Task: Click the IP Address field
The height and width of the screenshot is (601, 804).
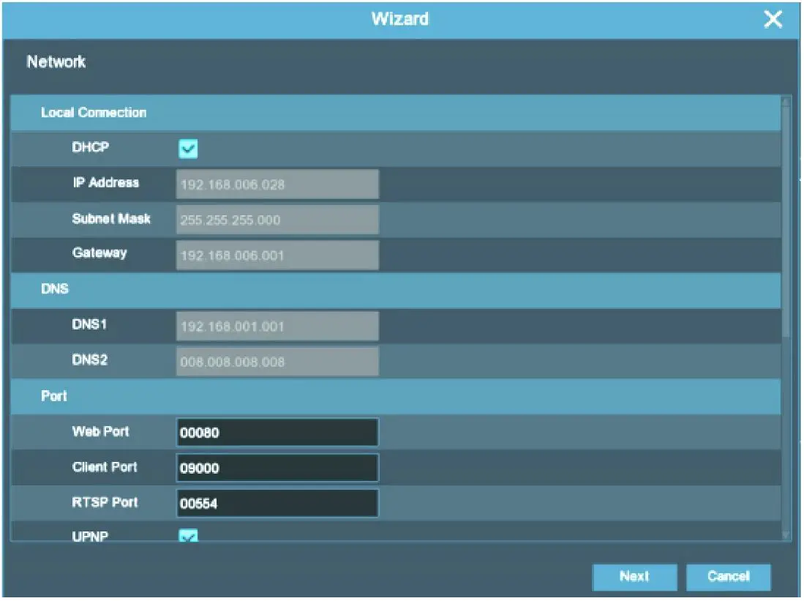Action: (277, 184)
